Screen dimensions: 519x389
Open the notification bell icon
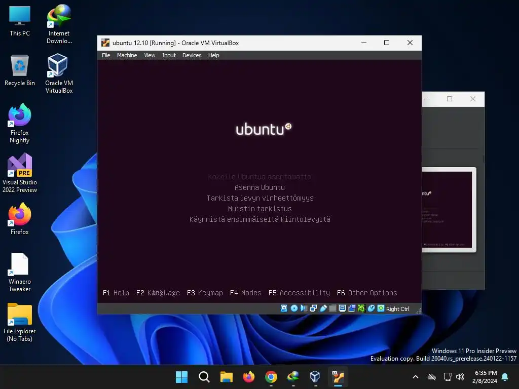click(x=505, y=377)
